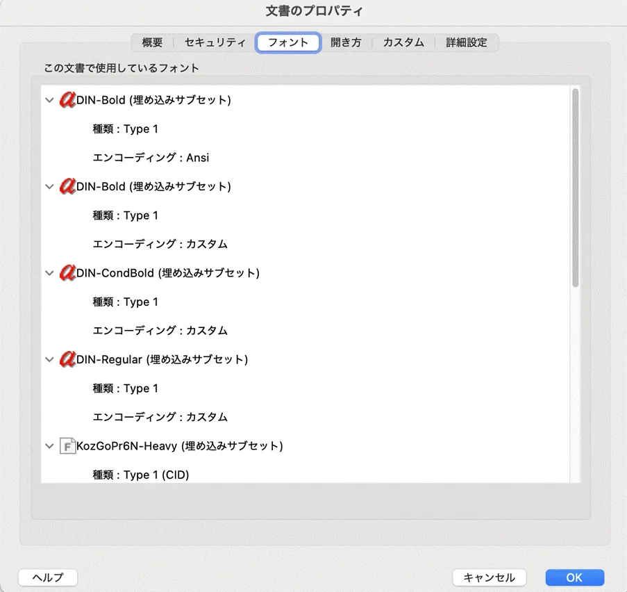Click the Type 1 icon next to DIN-CondBold
The image size is (627, 592).
click(67, 272)
